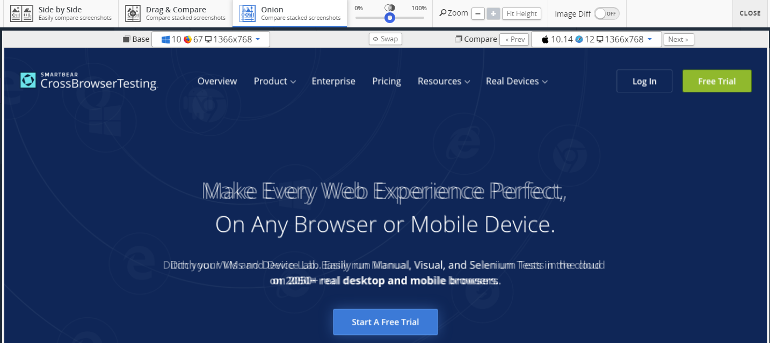
Task: Click the 0% label of the slider
Action: (359, 8)
